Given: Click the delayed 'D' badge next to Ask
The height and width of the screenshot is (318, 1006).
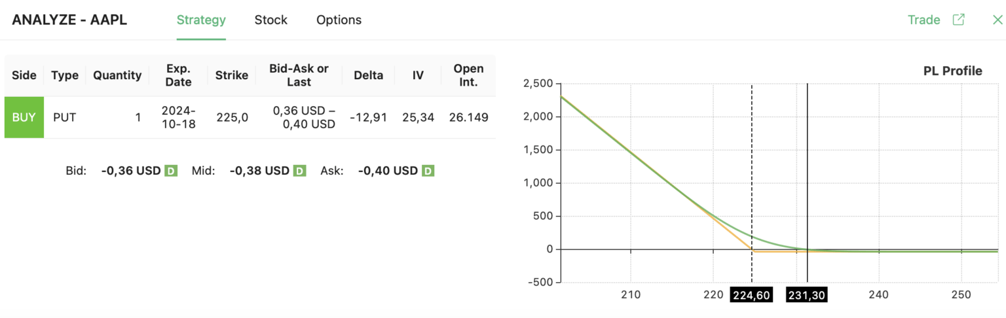Looking at the screenshot, I should (428, 171).
